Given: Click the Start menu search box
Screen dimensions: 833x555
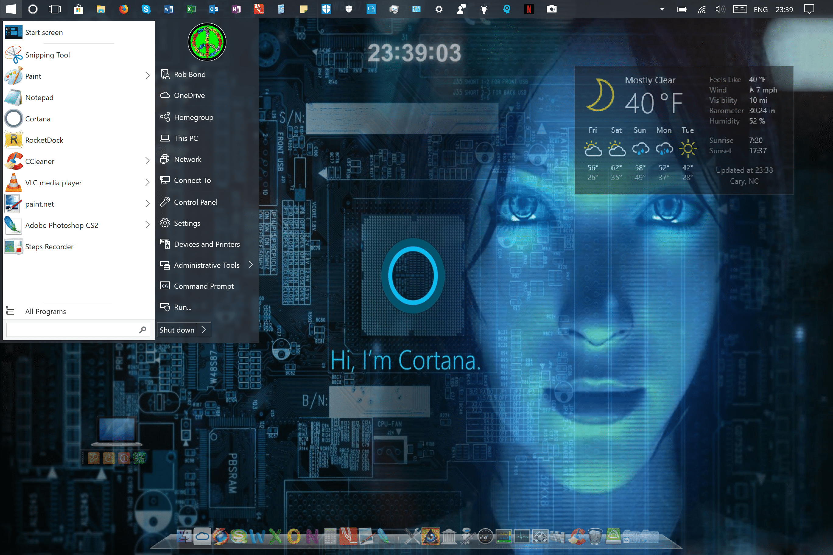Looking at the screenshot, I should tap(78, 330).
